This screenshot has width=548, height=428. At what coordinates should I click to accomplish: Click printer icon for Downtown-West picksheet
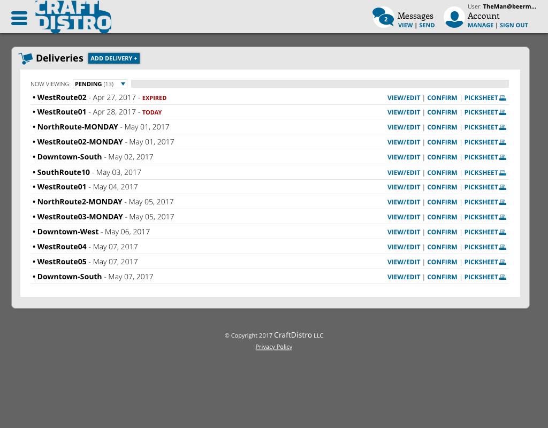503,232
